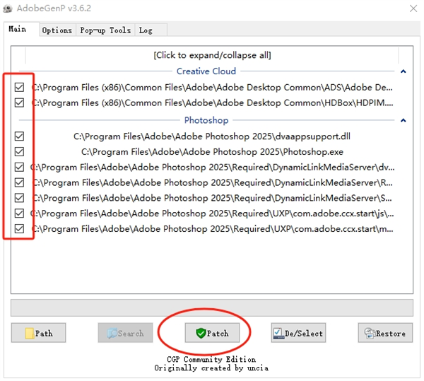Click the restore icon on Restore button

(370, 334)
